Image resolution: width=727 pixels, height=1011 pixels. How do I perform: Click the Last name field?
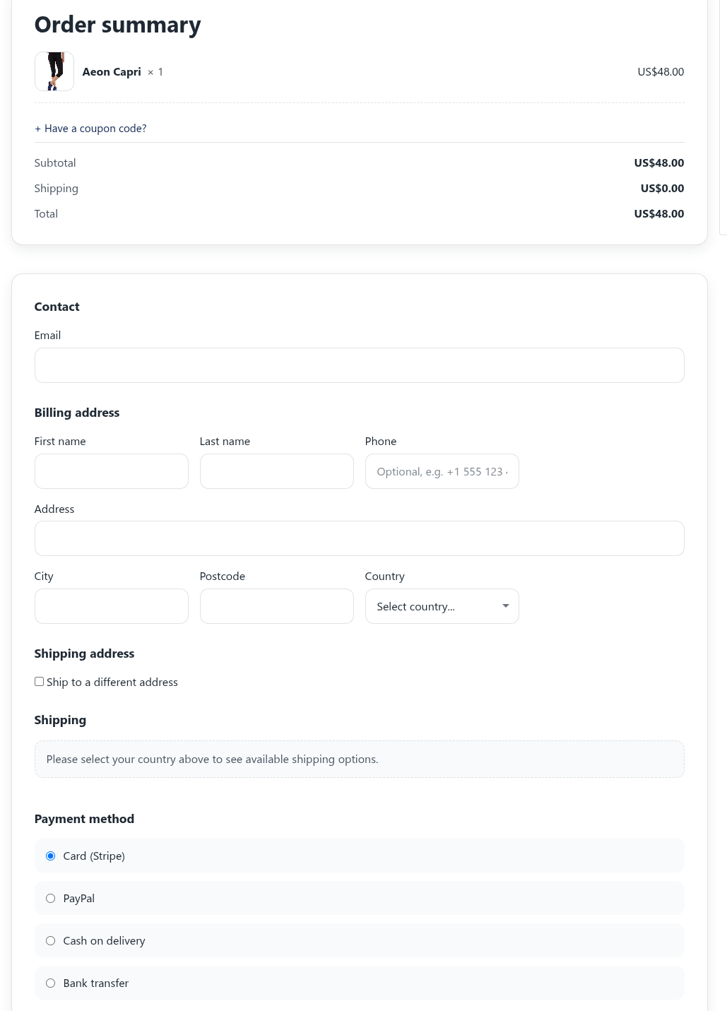pyautogui.click(x=276, y=471)
